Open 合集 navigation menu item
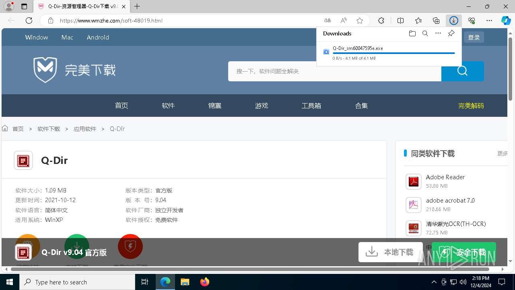 pos(361,106)
